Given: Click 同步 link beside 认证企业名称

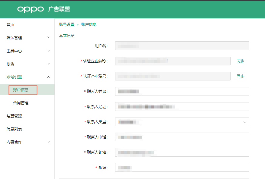Looking at the screenshot, I should tap(240, 61).
